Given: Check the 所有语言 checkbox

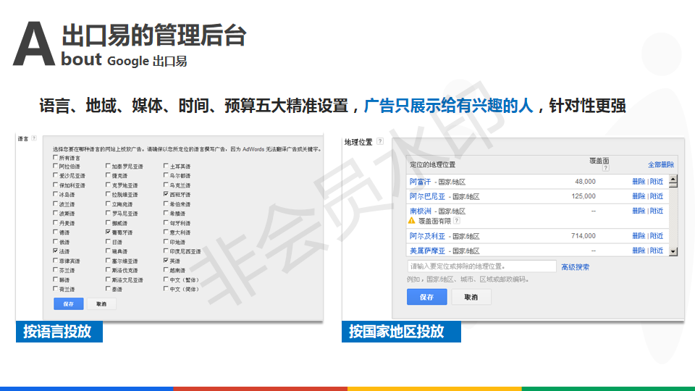Looking at the screenshot, I should coord(55,157).
